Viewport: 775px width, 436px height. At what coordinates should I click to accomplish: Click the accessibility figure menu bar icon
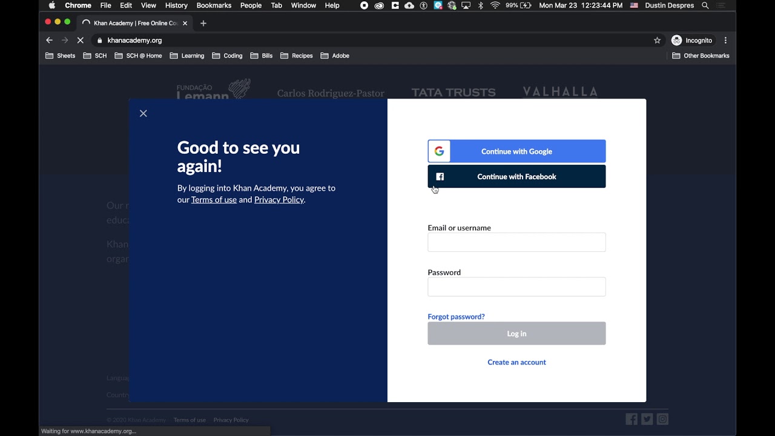tap(423, 5)
